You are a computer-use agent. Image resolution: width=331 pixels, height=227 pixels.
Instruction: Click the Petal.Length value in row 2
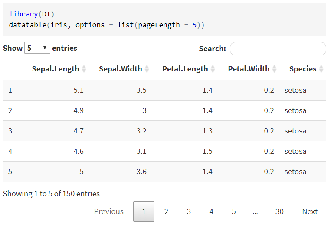[x=207, y=110]
